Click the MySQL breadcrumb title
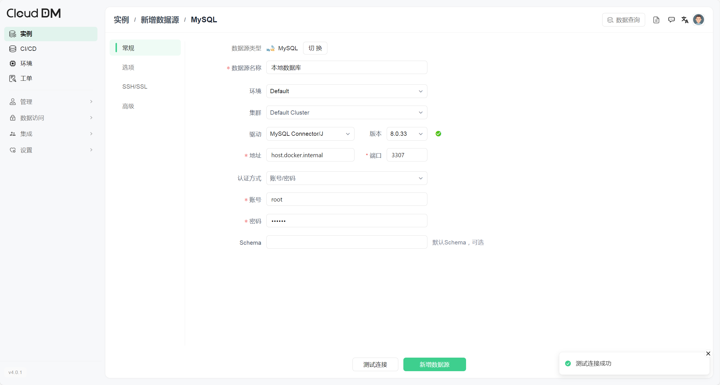 [x=204, y=20]
